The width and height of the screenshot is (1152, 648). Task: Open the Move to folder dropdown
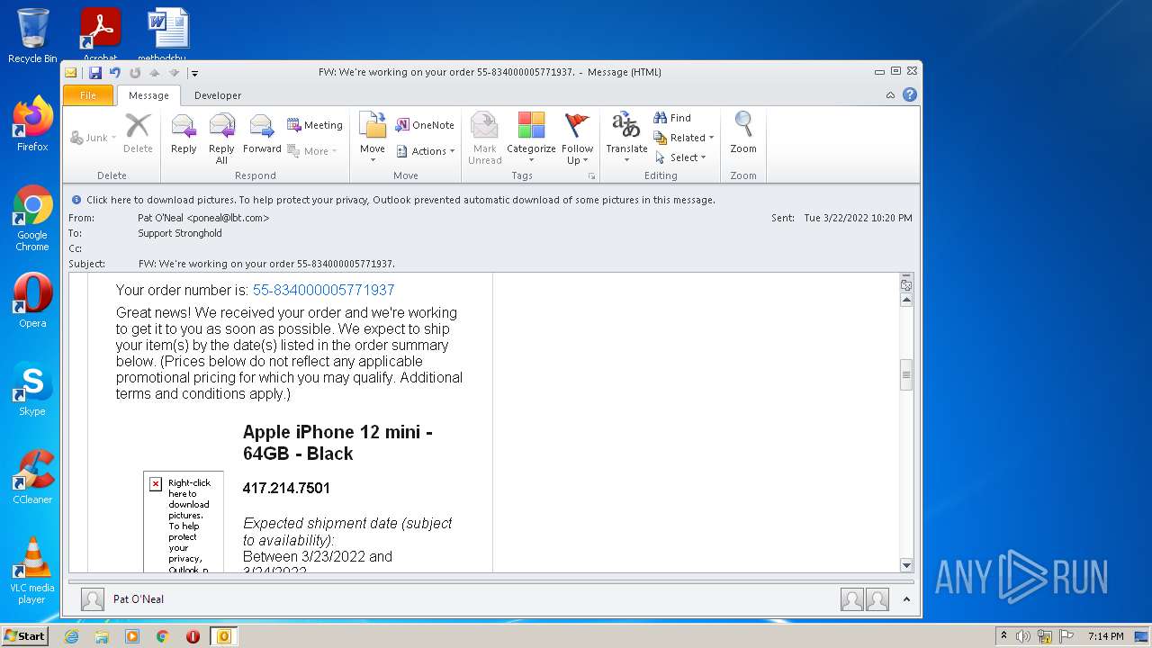[373, 139]
